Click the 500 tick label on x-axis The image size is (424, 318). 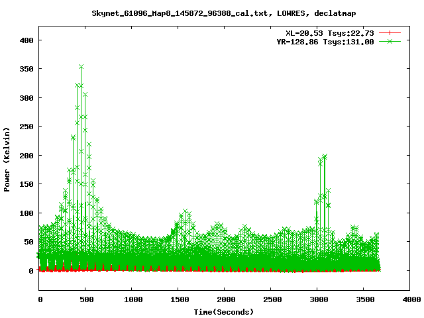(85, 300)
